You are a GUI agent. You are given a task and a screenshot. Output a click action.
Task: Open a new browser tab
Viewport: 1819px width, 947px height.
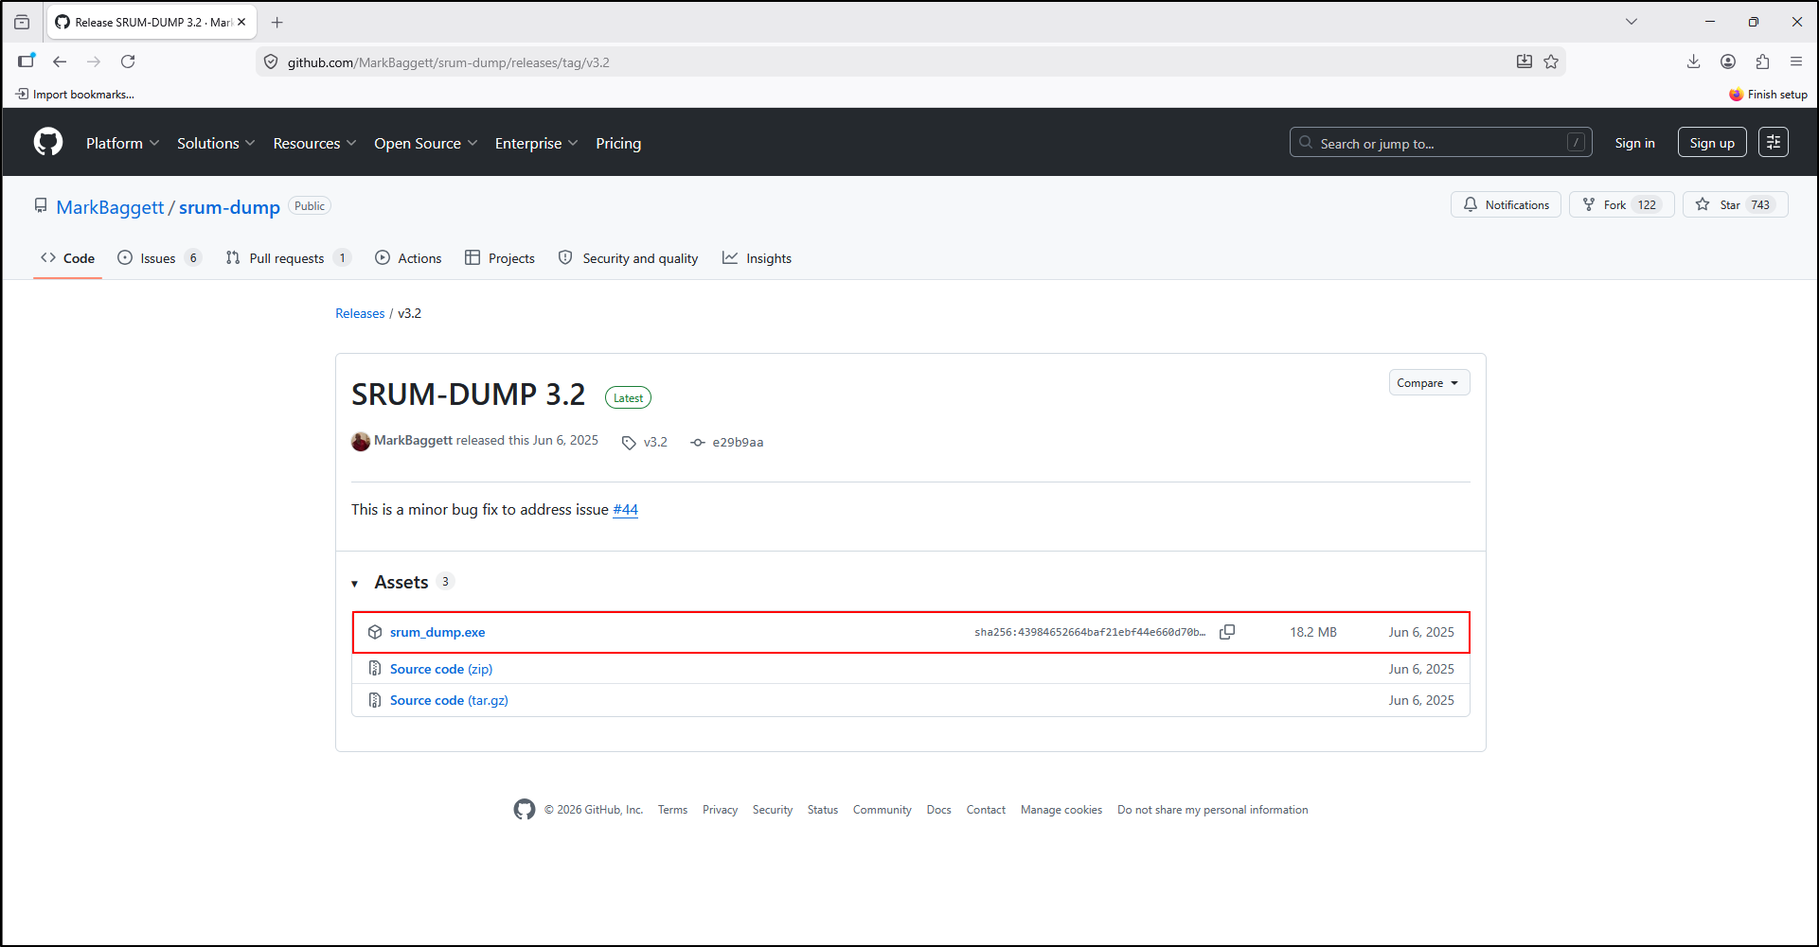[x=276, y=22]
